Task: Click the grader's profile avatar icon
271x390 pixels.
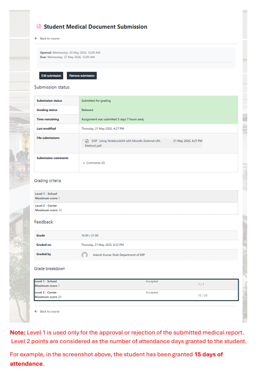Action: (85, 255)
